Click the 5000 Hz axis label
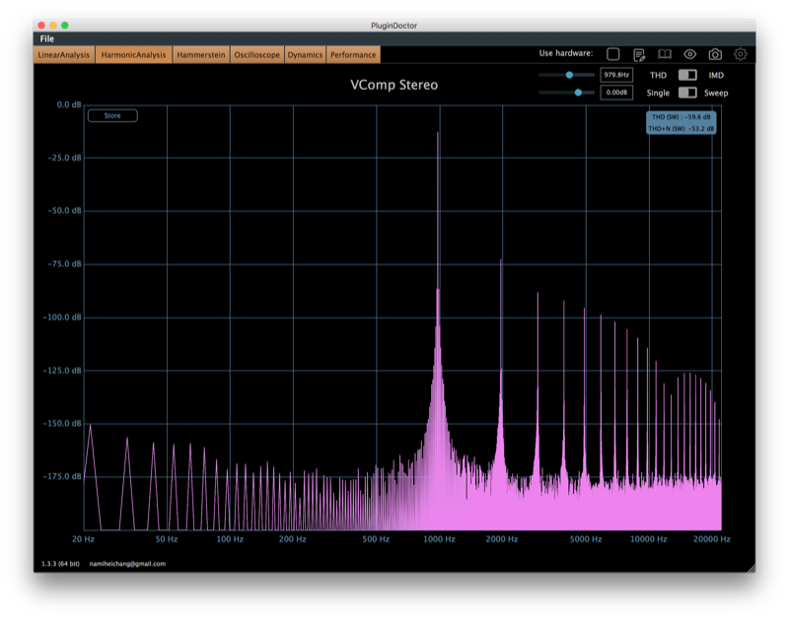This screenshot has height=620, width=789. [x=586, y=539]
